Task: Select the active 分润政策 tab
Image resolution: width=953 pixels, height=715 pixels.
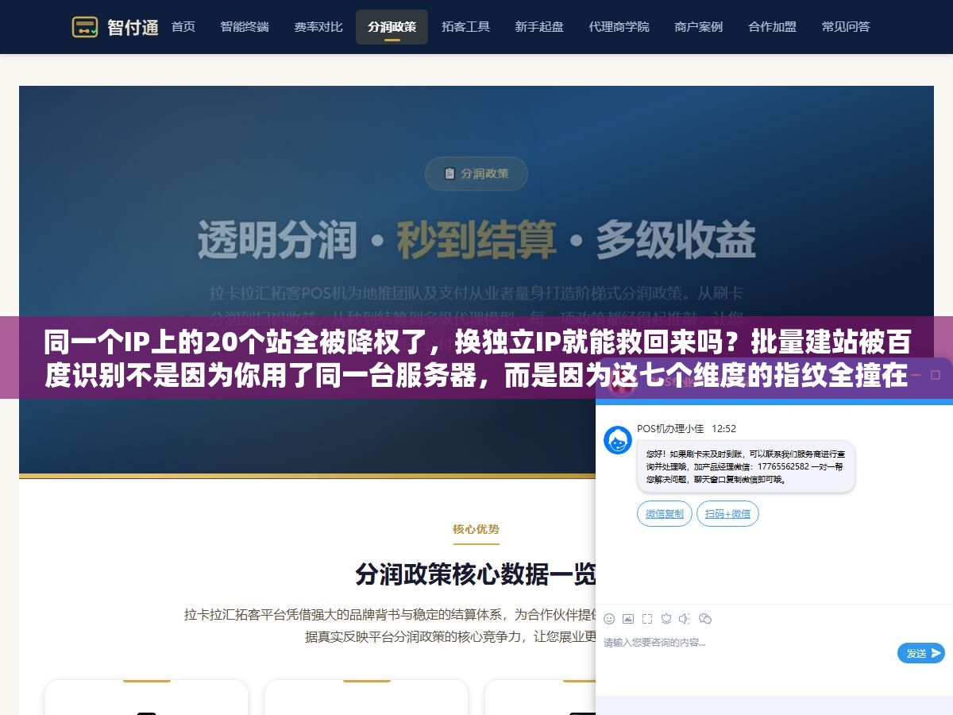Action: coord(392,27)
